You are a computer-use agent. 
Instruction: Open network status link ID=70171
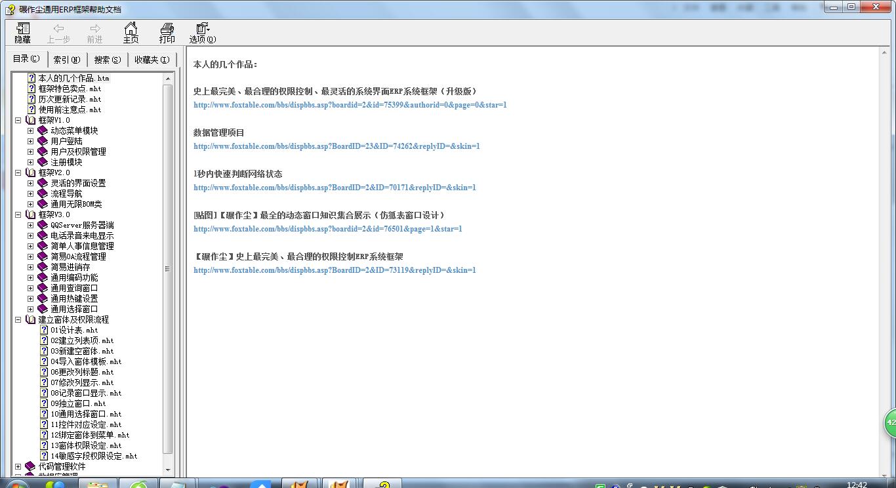pyautogui.click(x=335, y=188)
